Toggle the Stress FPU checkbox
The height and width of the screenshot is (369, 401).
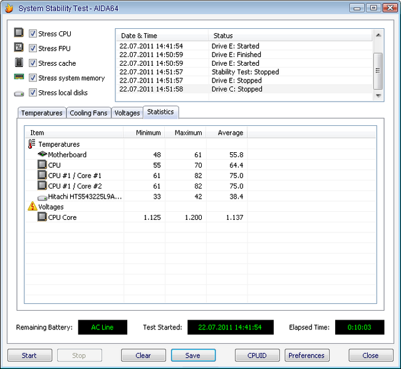33,48
